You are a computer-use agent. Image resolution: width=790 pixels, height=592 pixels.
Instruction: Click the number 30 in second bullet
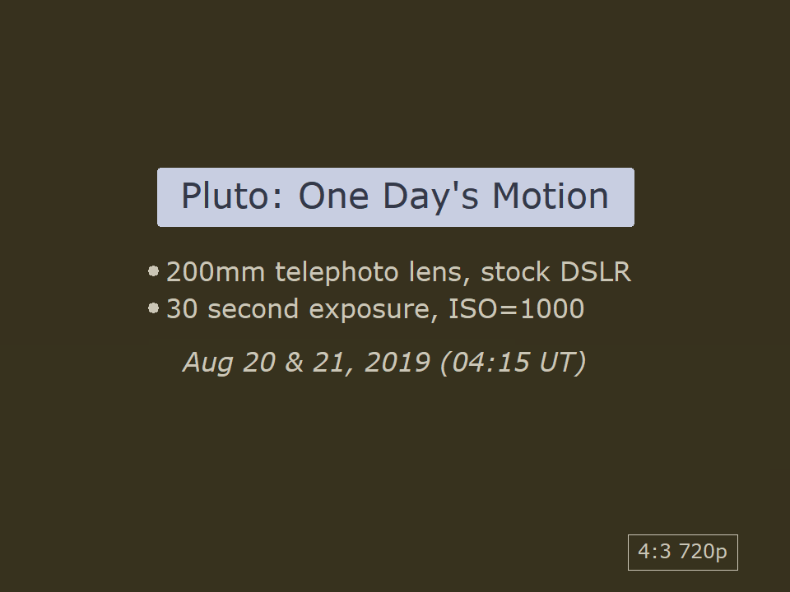(183, 310)
